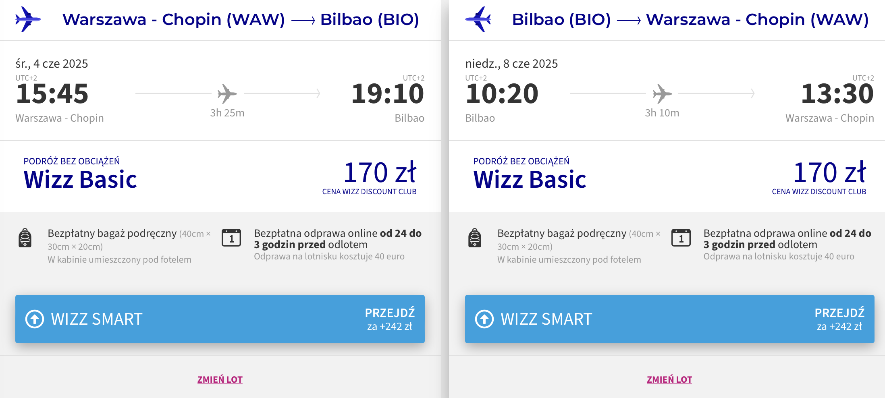Select the 170 zł price on outbound flight
The height and width of the screenshot is (398, 885).
pos(380,172)
